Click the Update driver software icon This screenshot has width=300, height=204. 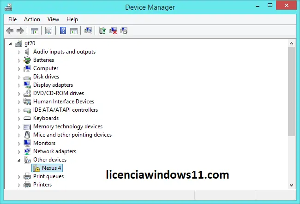(x=102, y=30)
